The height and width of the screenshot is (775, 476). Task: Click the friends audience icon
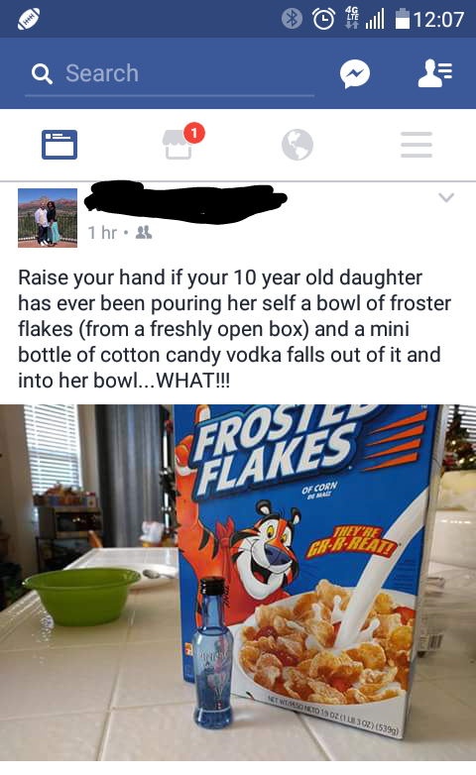point(144,232)
